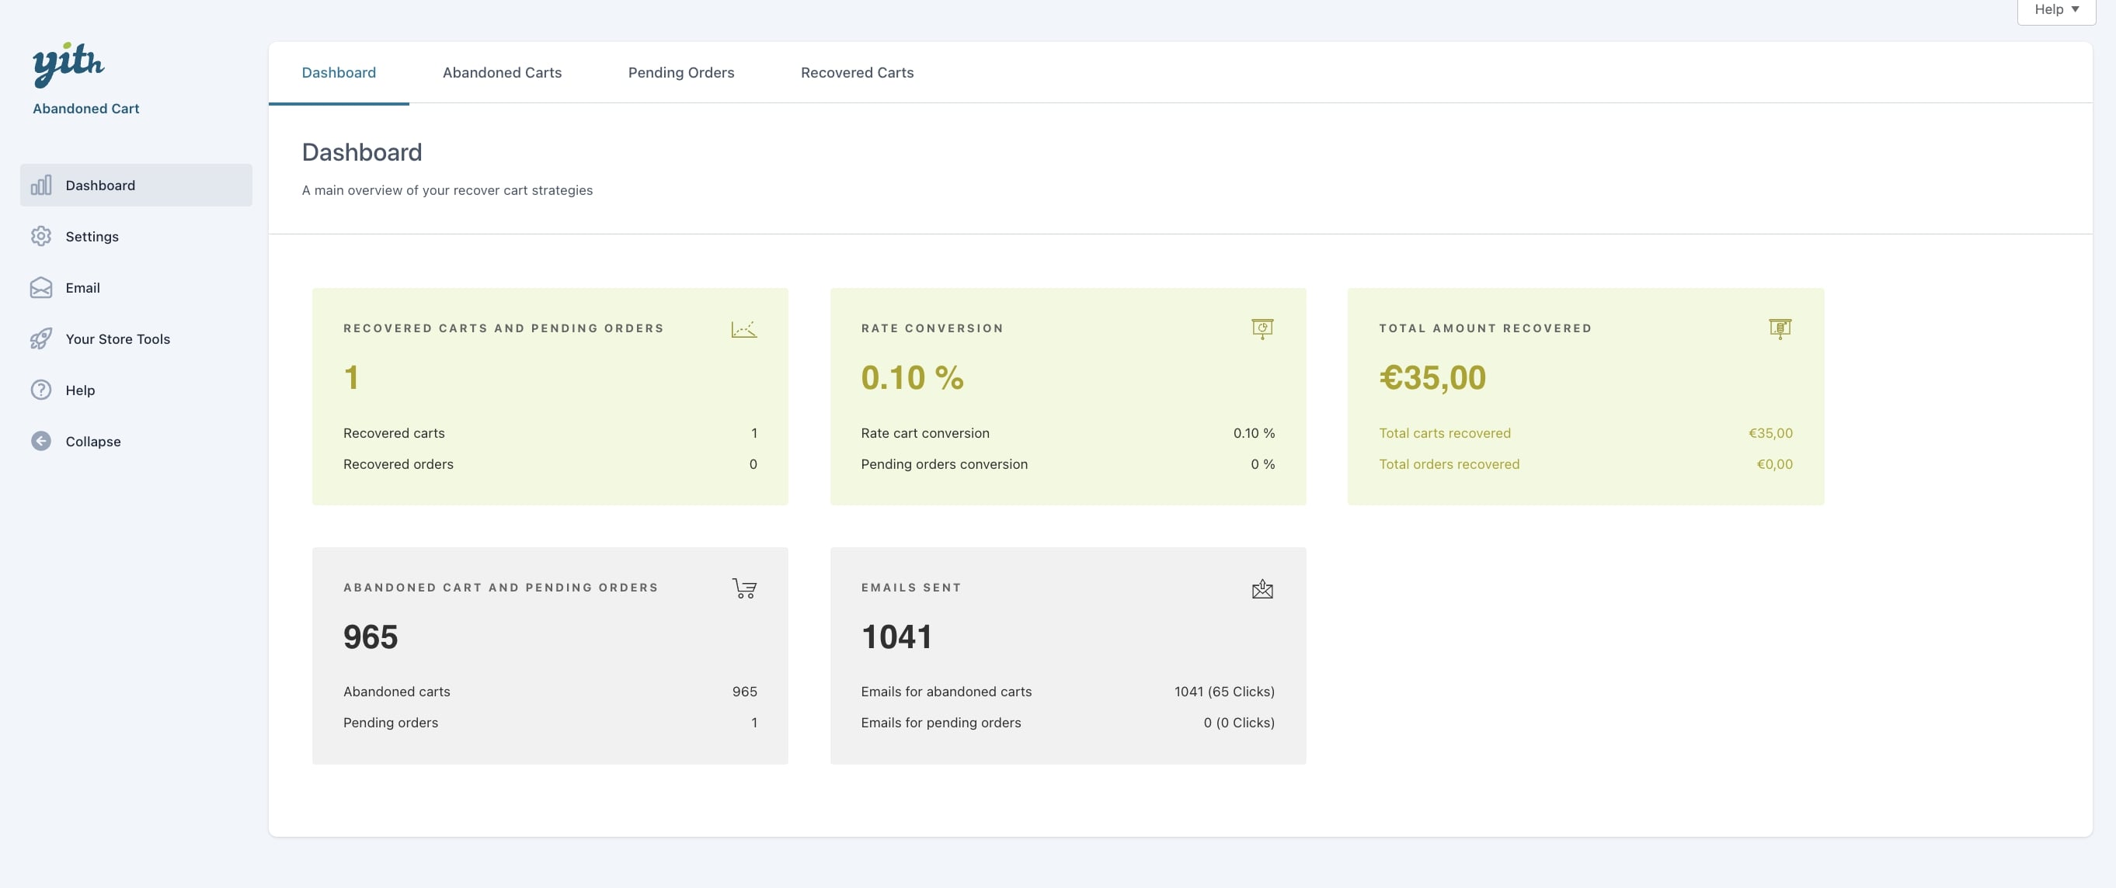
Task: Click the Collapse arrow icon
Action: point(41,442)
